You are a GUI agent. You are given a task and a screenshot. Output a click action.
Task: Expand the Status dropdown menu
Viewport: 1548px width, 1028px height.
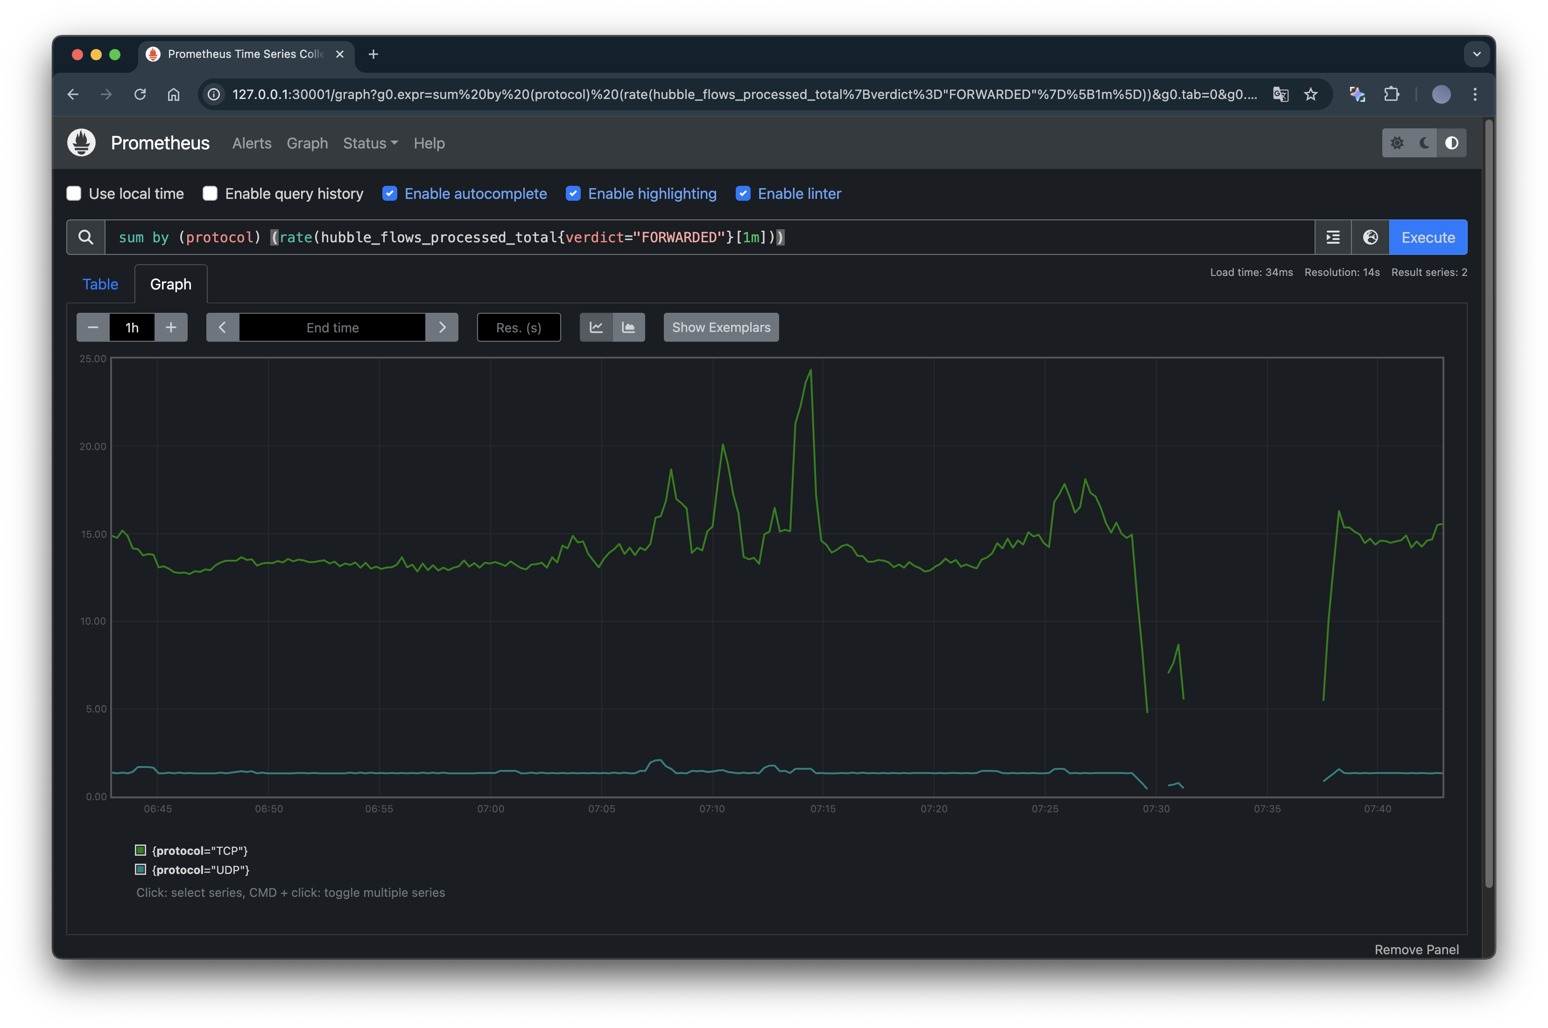tap(370, 143)
